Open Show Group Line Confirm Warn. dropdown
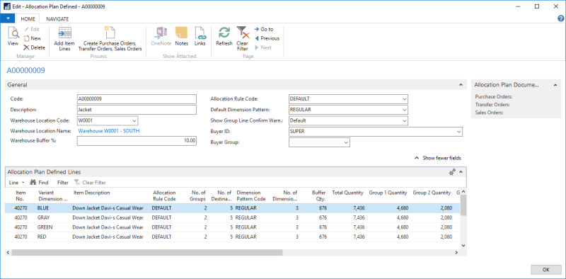The width and height of the screenshot is (566, 279). coord(404,120)
